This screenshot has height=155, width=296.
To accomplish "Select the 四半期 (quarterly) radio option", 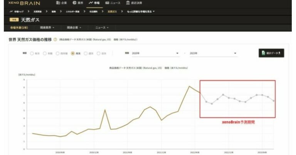I will [57, 53].
